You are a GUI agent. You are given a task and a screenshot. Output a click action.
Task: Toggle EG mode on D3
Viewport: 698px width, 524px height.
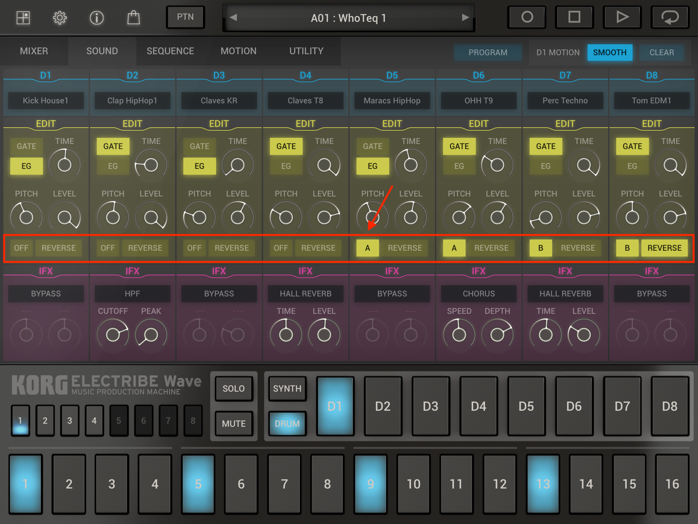coord(200,166)
